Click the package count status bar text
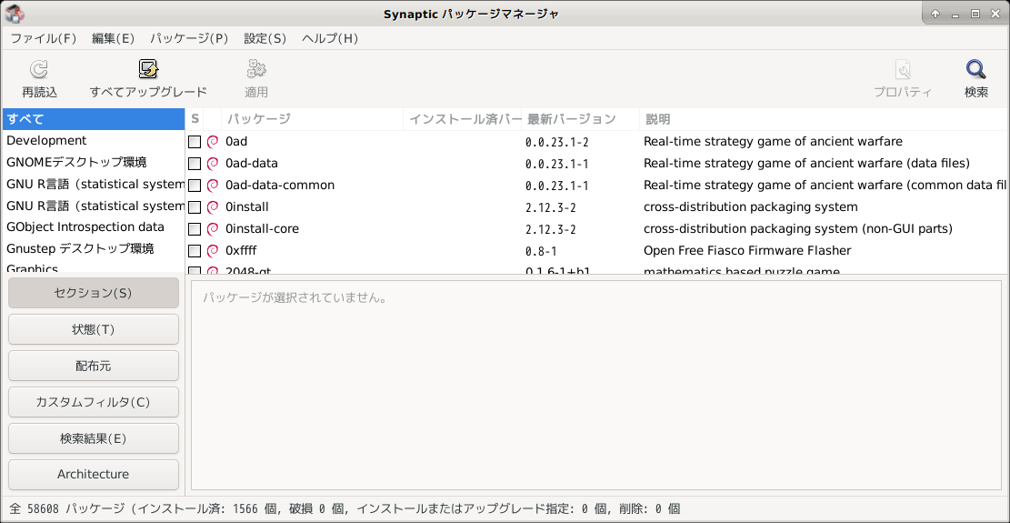The image size is (1010, 523). tap(345, 508)
